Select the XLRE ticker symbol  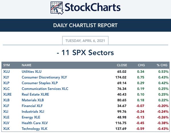click(x=7, y=94)
